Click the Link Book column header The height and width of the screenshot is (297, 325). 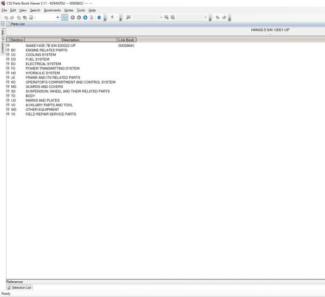click(x=126, y=40)
